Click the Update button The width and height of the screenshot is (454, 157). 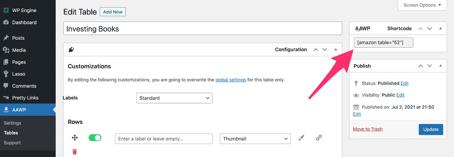(431, 129)
